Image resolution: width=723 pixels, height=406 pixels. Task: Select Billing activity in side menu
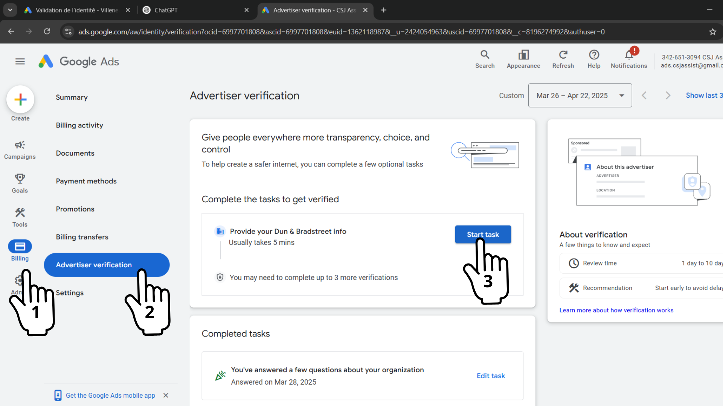point(79,125)
